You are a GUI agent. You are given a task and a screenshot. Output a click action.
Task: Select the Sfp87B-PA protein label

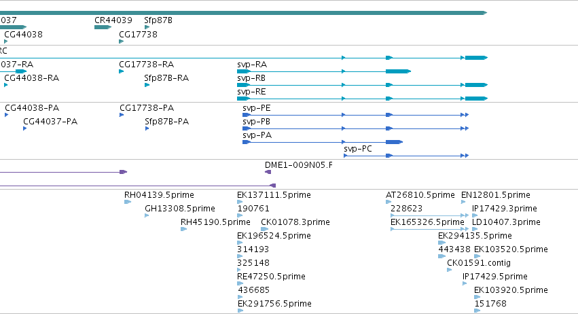[x=167, y=122]
